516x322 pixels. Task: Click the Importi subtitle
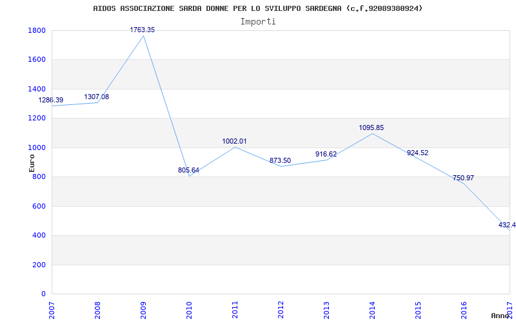point(258,22)
